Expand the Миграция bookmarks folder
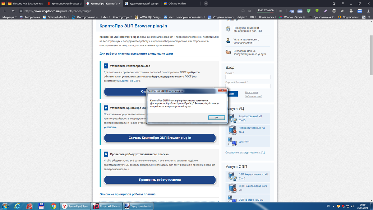This screenshot has width=373, height=210. (10, 17)
